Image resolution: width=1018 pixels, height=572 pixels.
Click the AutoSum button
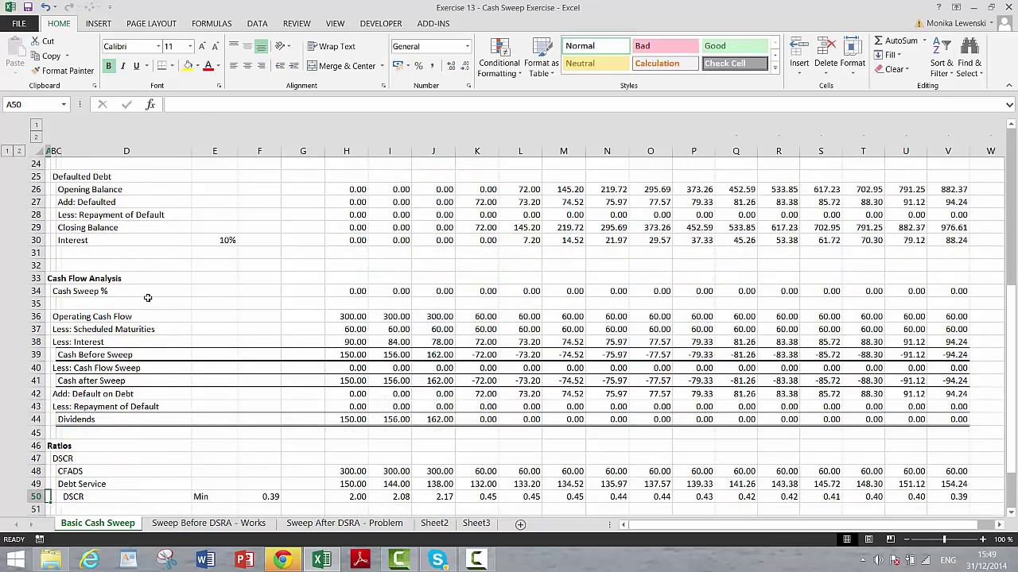click(898, 41)
